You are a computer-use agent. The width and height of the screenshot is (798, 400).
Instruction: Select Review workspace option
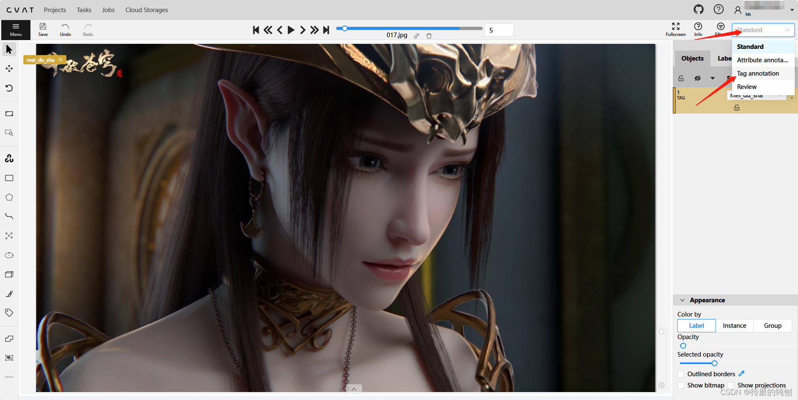[763, 87]
